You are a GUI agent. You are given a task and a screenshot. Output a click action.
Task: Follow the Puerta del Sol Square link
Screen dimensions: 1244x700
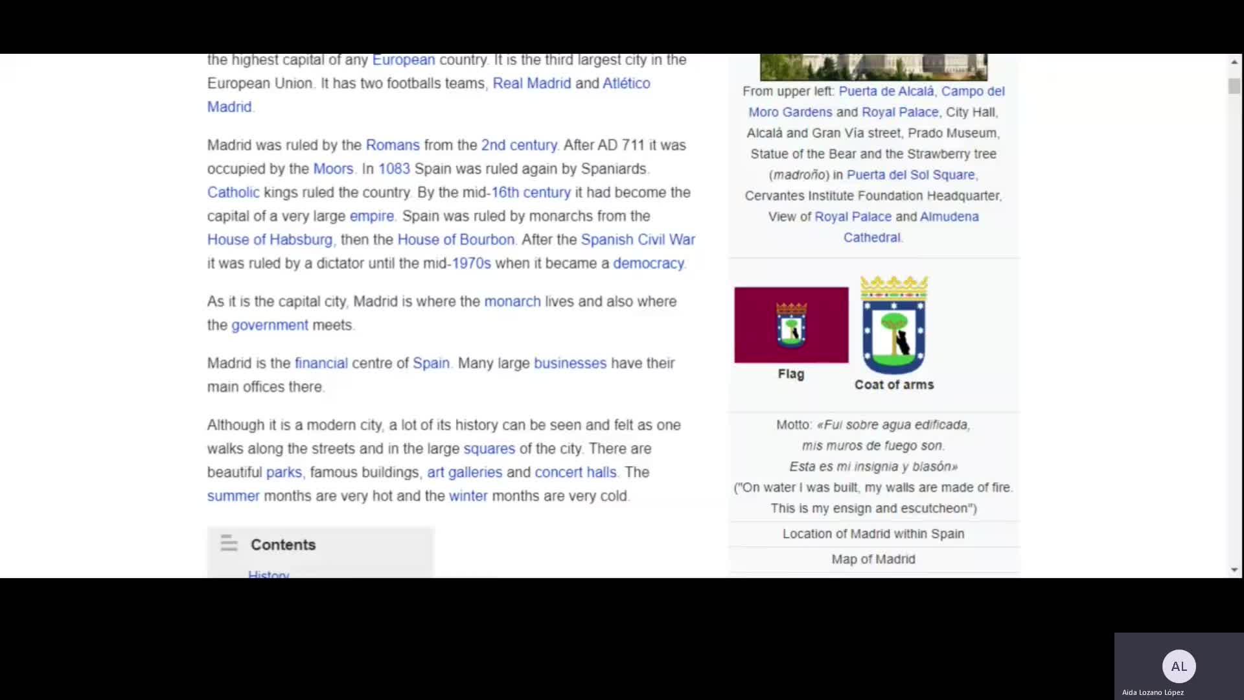910,174
